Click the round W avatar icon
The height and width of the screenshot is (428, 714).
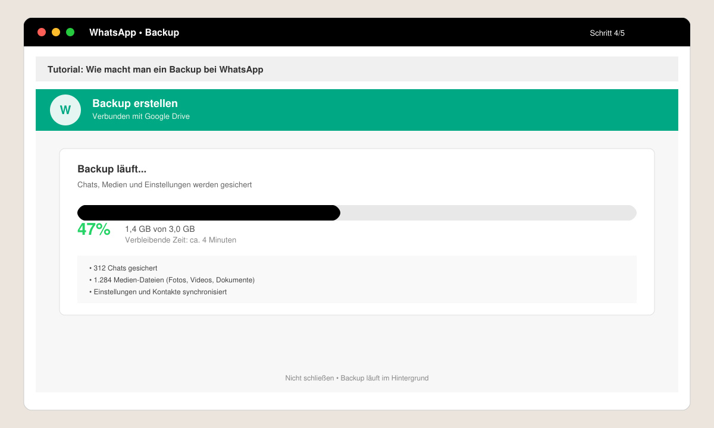(65, 110)
